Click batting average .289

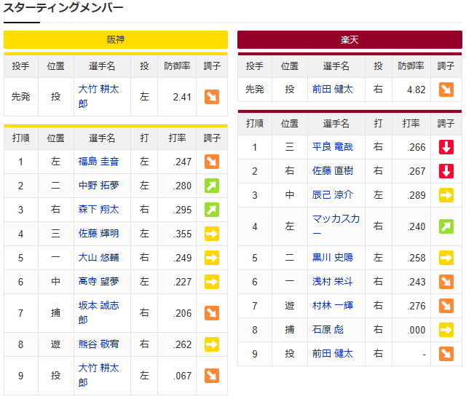(416, 195)
